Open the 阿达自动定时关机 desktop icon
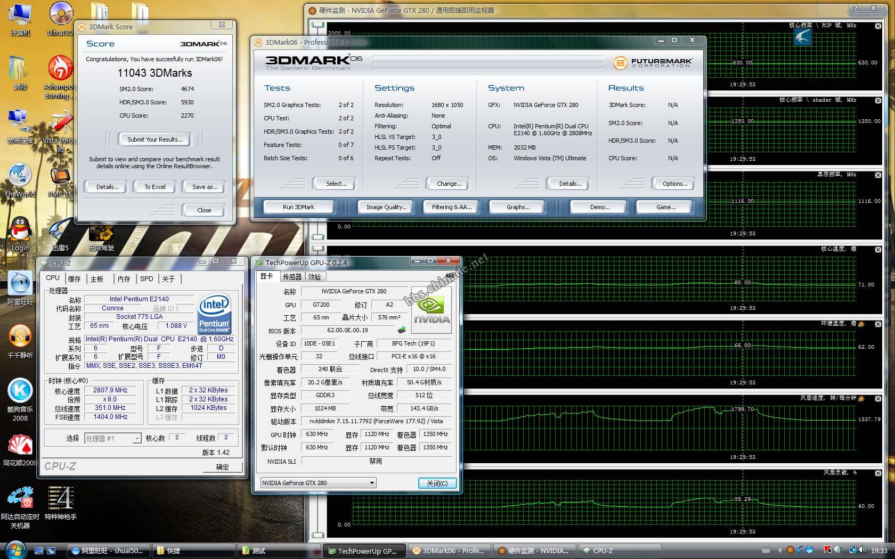The image size is (895, 559). click(x=20, y=508)
